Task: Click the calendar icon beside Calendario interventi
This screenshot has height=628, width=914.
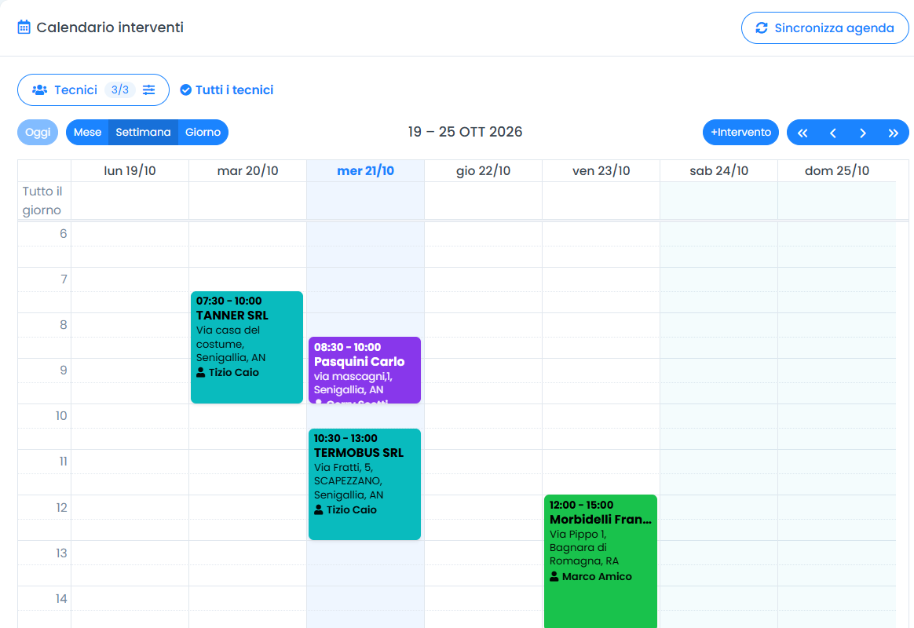Action: [24, 27]
